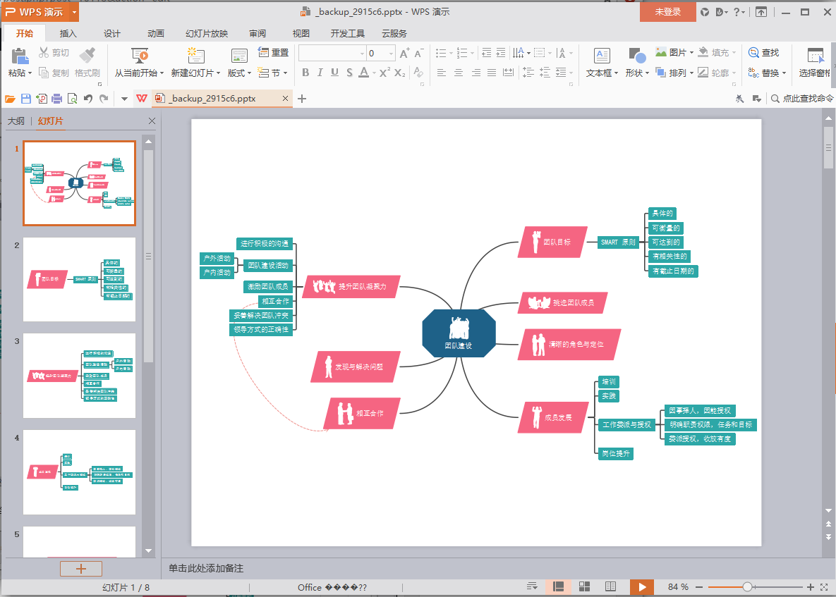The height and width of the screenshot is (597, 836).
Task: Select slide 3 thumbnail
Action: [80, 376]
